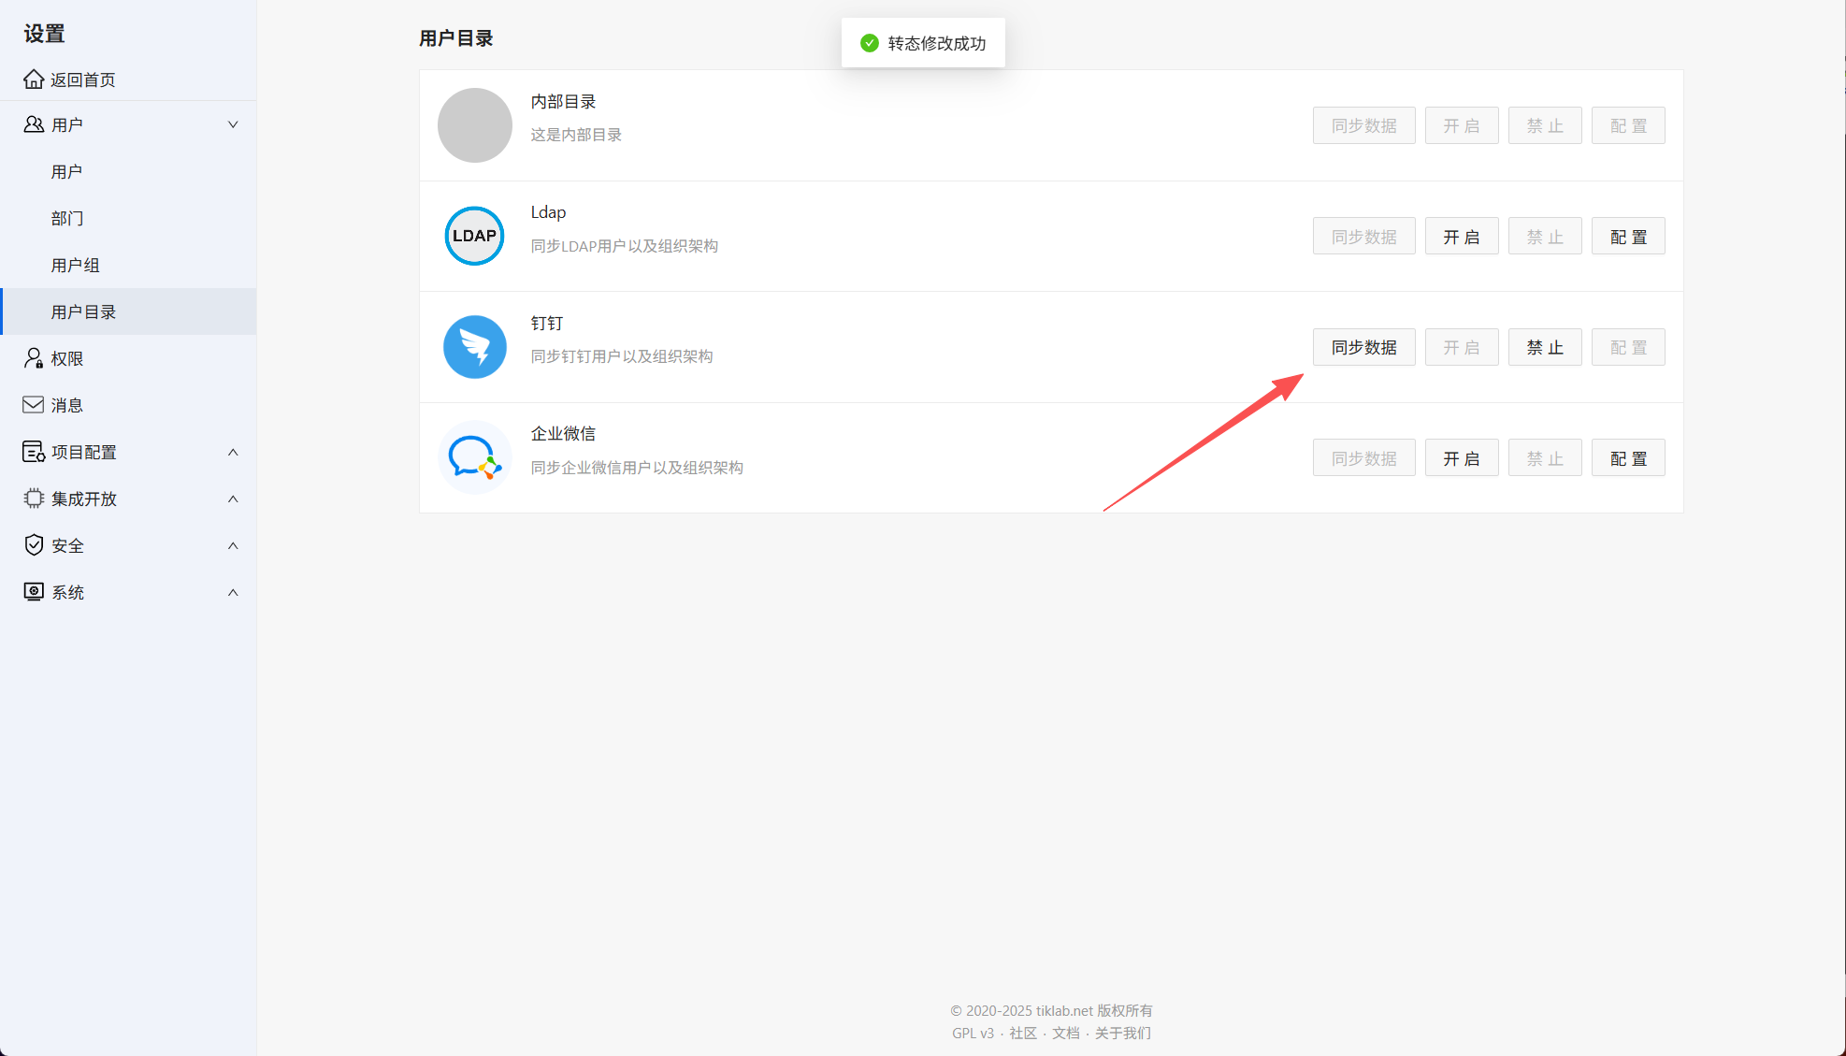Click the envelope icon beside 消息
The width and height of the screenshot is (1846, 1056).
pos(34,405)
